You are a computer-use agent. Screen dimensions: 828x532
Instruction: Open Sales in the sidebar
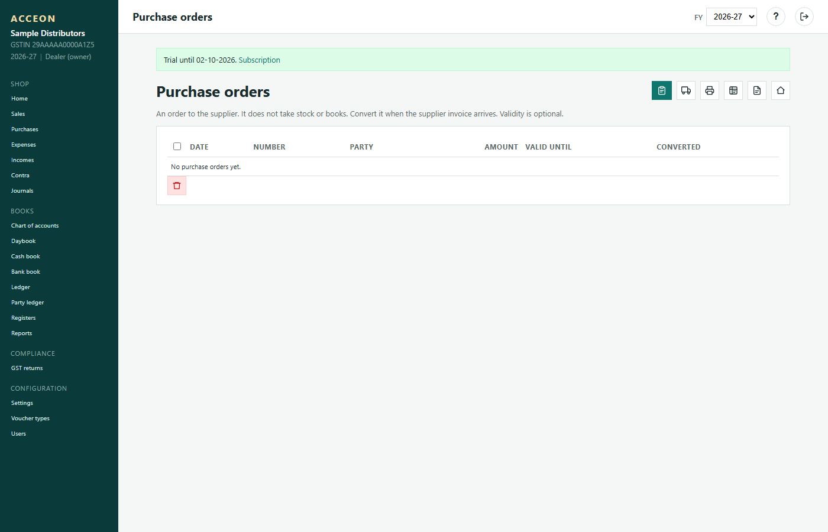[x=18, y=114]
